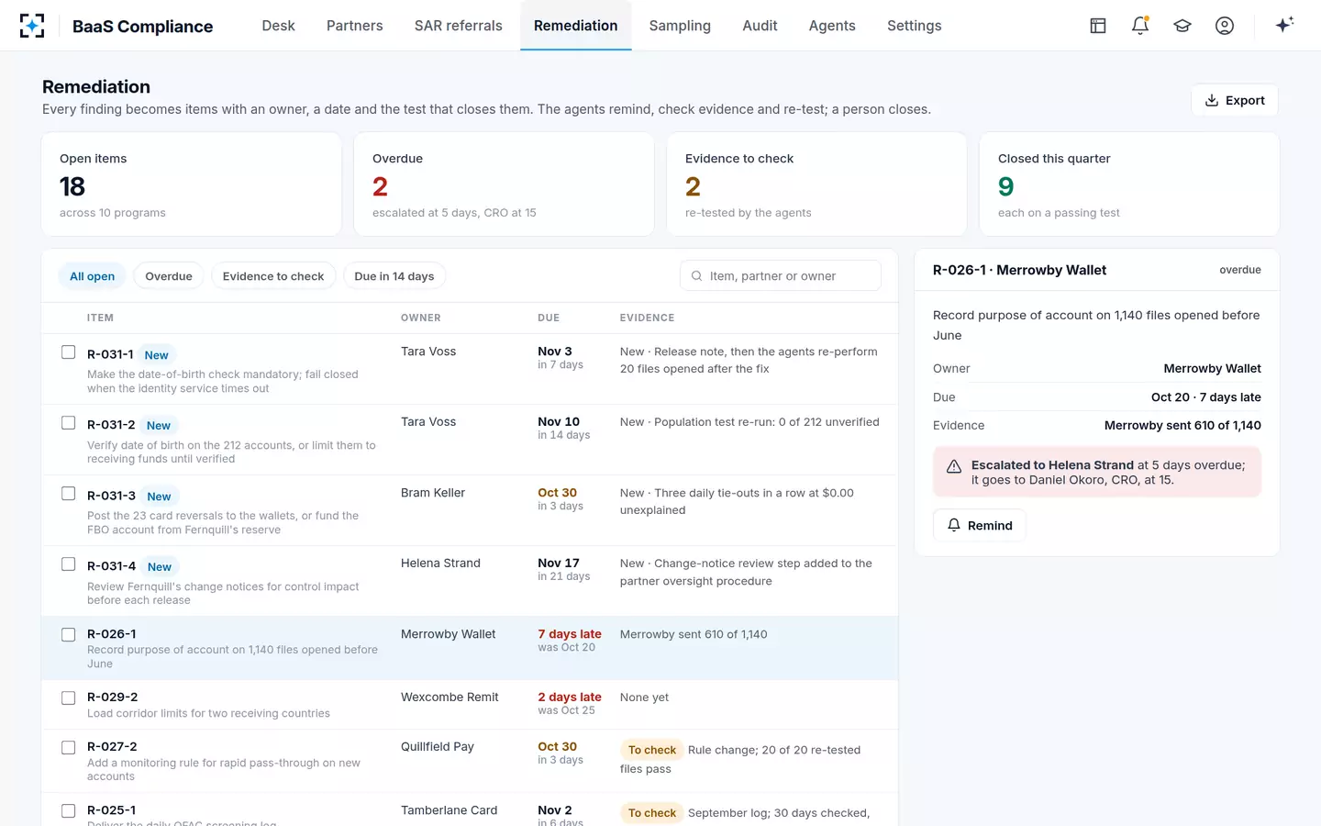Tick the checkbox for R-031-1

tap(68, 352)
